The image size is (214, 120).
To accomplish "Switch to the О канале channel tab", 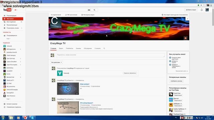I will (97, 48).
